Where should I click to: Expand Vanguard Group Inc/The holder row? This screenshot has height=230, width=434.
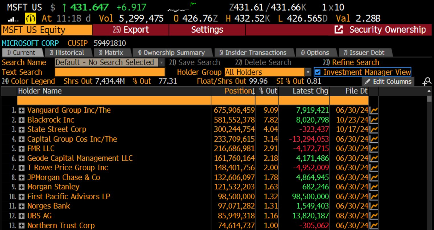[21, 110]
